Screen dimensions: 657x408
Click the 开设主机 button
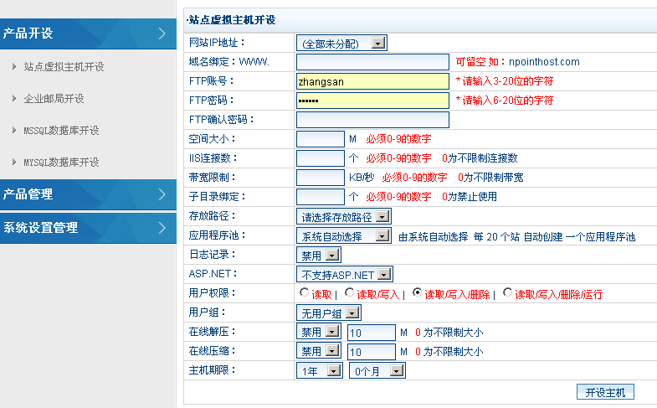[x=605, y=392]
